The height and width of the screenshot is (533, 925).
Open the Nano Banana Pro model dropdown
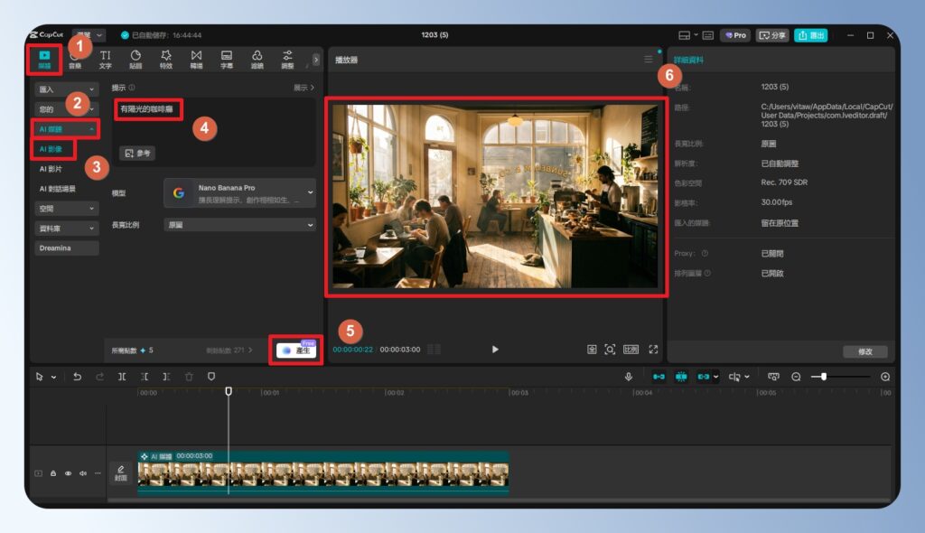click(x=239, y=192)
